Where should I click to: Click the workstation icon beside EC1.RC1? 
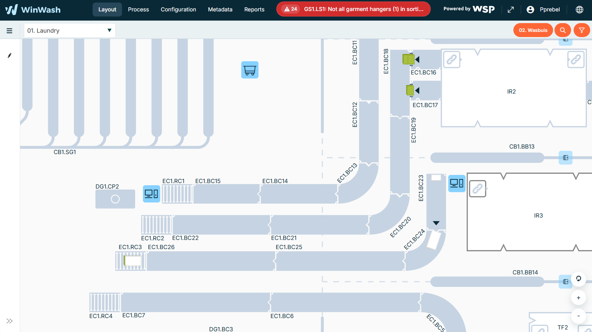[x=151, y=194]
